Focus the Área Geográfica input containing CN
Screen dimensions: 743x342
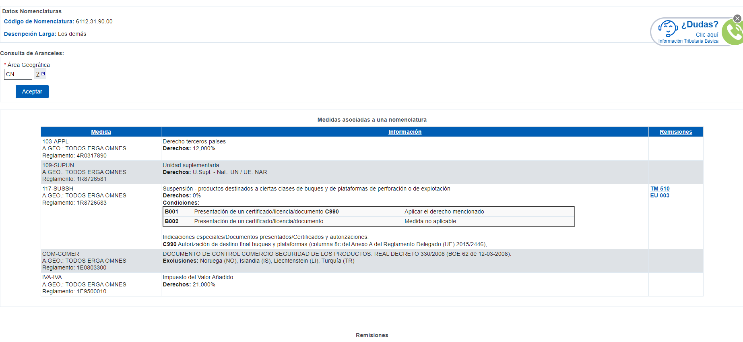[18, 74]
